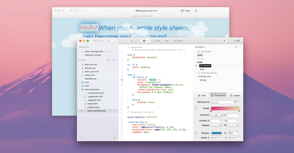Open _pagehead.html file
This screenshot has height=153, width=294.
pos(95,96)
